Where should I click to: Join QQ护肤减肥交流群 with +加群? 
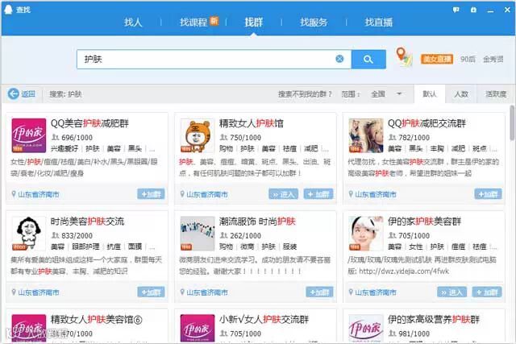[488, 194]
